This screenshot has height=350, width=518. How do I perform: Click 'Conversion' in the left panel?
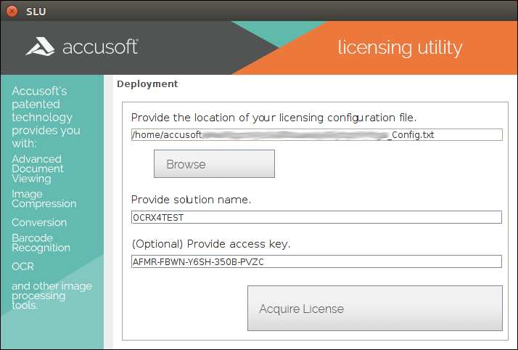39,222
